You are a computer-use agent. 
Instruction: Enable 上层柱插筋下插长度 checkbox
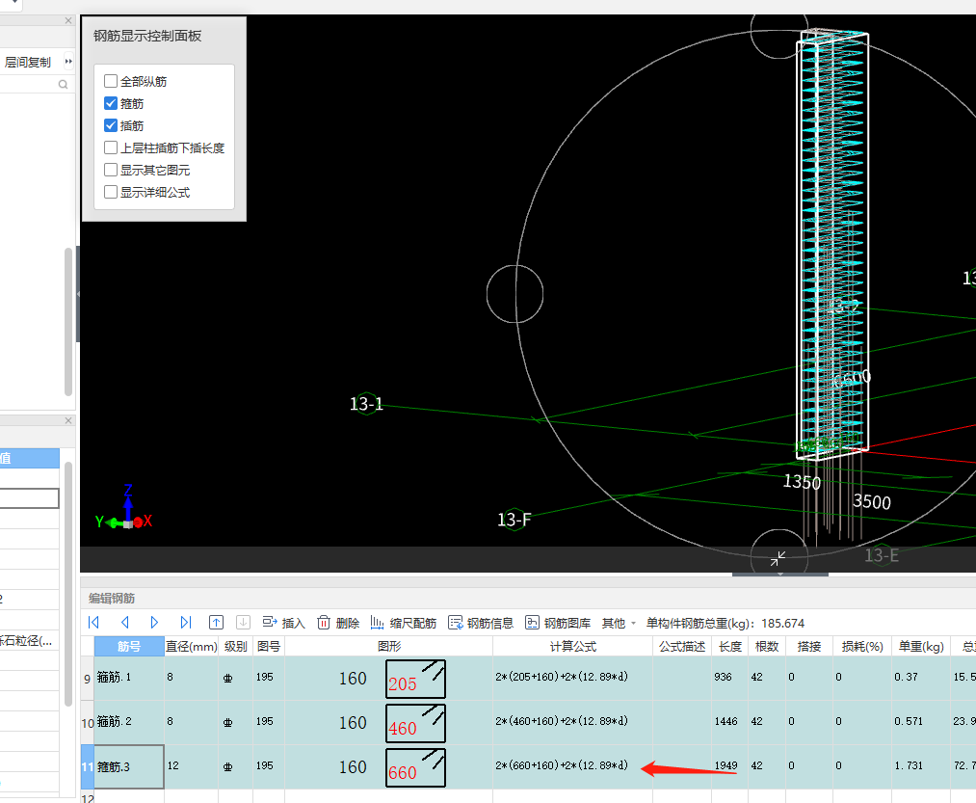pyautogui.click(x=111, y=147)
